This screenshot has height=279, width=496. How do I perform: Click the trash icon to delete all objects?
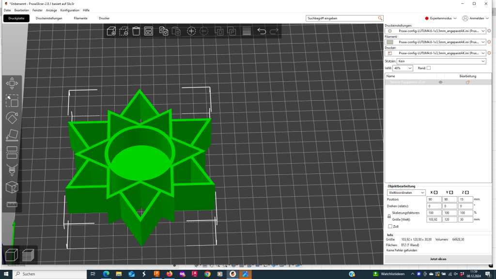(136, 31)
